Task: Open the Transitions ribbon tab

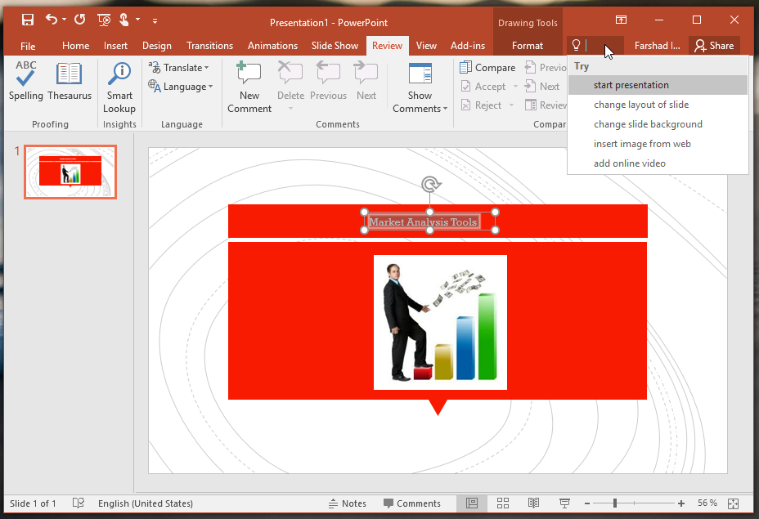Action: [x=209, y=46]
